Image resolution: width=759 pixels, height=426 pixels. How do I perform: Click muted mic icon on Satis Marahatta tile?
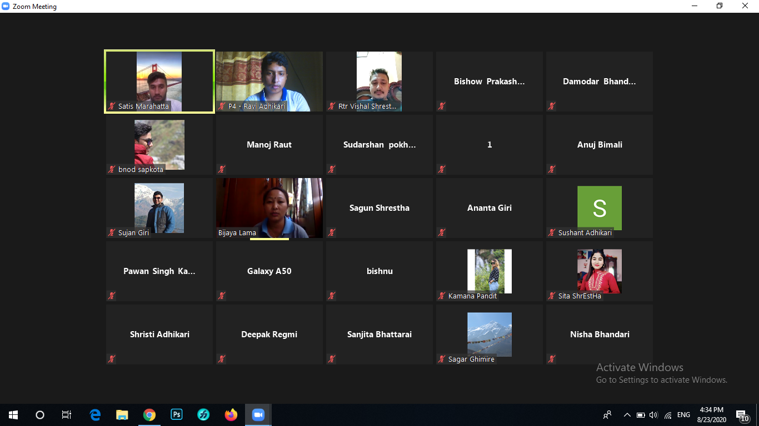[x=112, y=106]
